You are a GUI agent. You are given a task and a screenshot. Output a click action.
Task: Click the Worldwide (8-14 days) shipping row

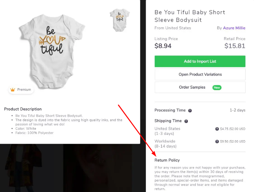point(165,143)
